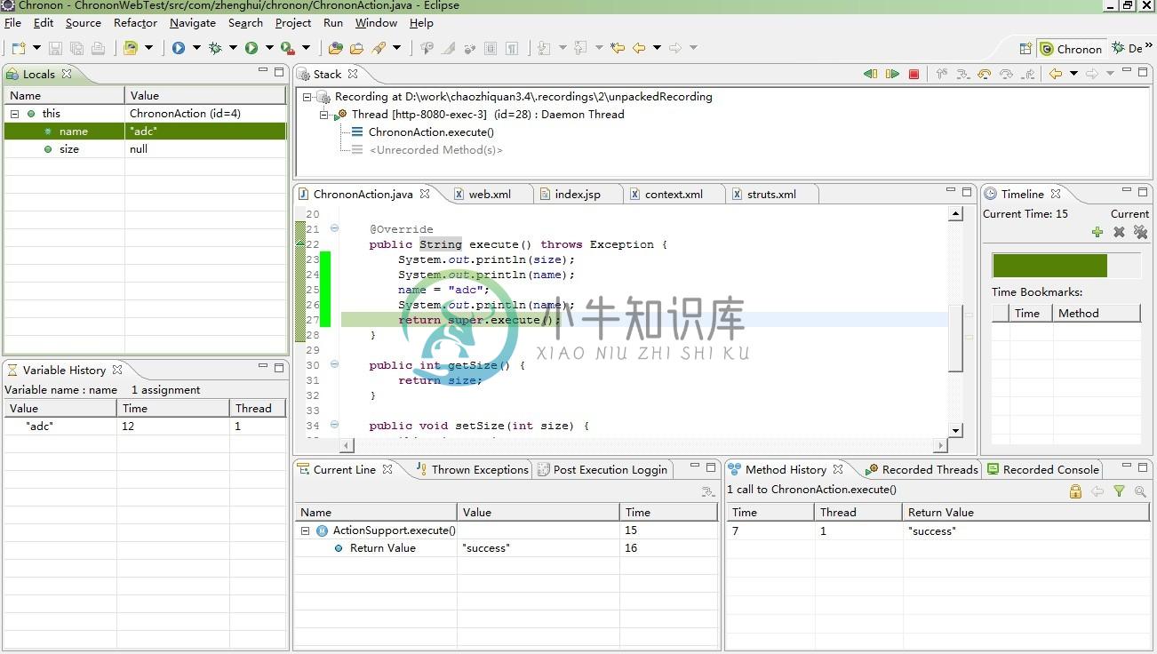Click the Last Edit Location toolbar icon
This screenshot has width=1157, height=654.
point(618,48)
